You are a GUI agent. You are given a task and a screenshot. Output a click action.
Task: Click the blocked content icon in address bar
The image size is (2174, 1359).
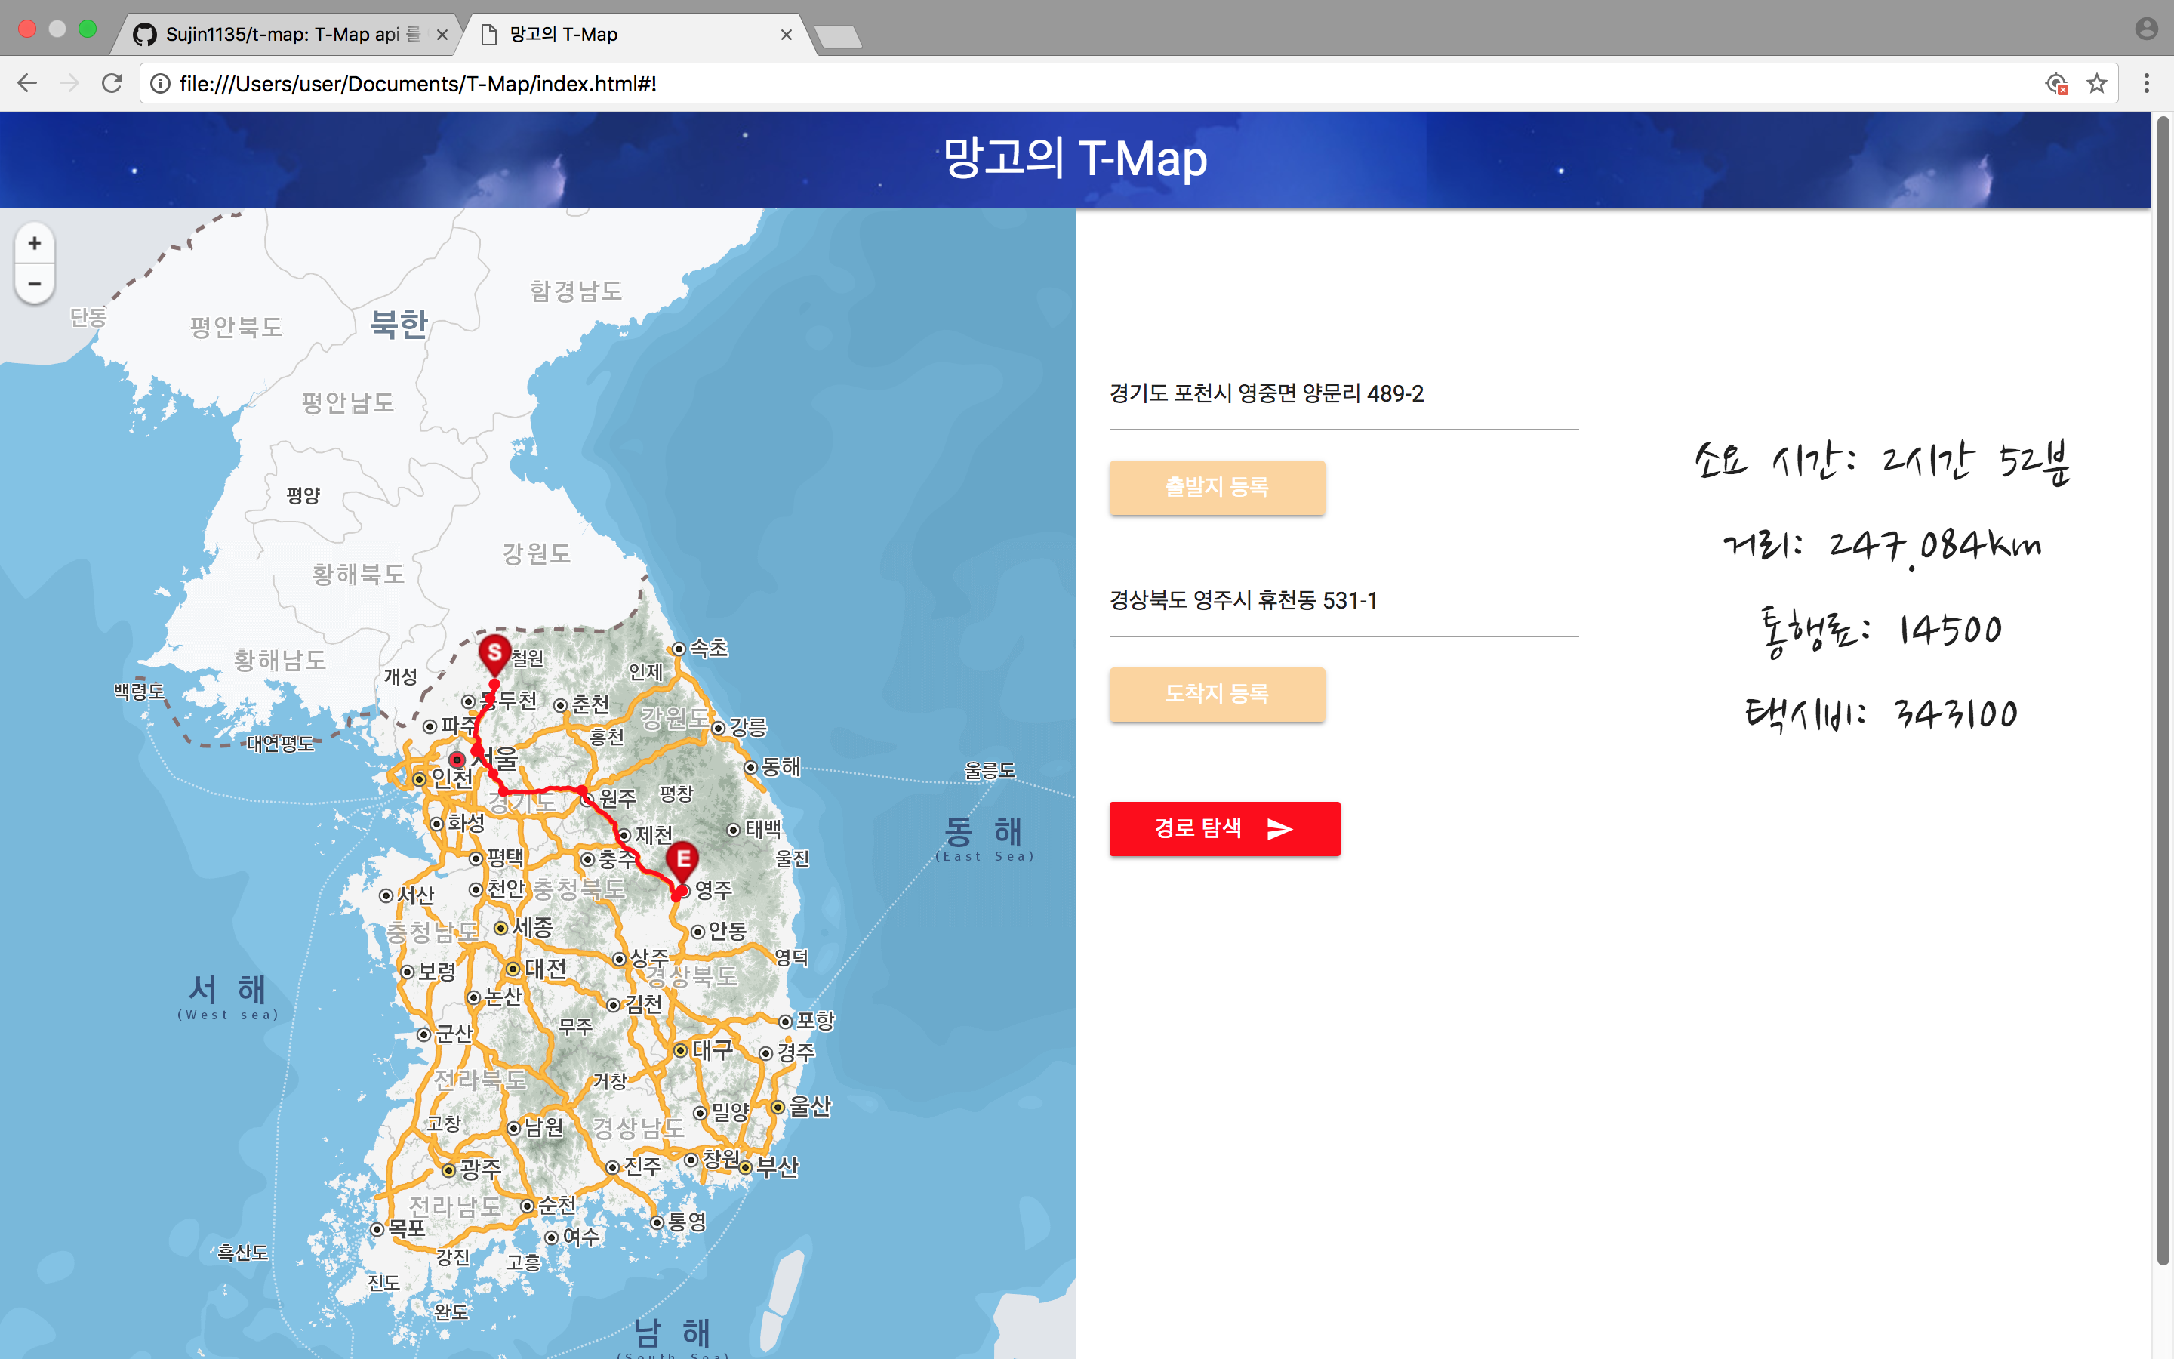point(2055,84)
